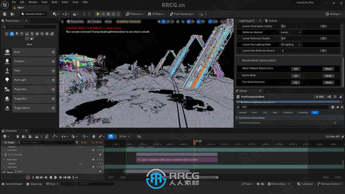Screen dimensions: 345x194
Task: Select the Streaming filter in Details
Action: coord(303,113)
